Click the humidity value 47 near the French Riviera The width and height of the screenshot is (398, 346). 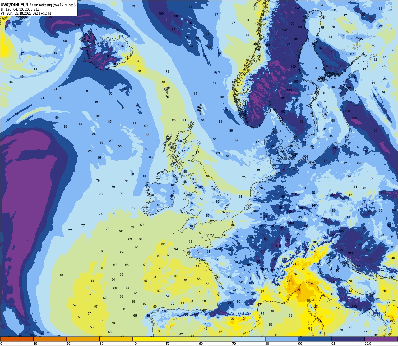tap(259, 305)
